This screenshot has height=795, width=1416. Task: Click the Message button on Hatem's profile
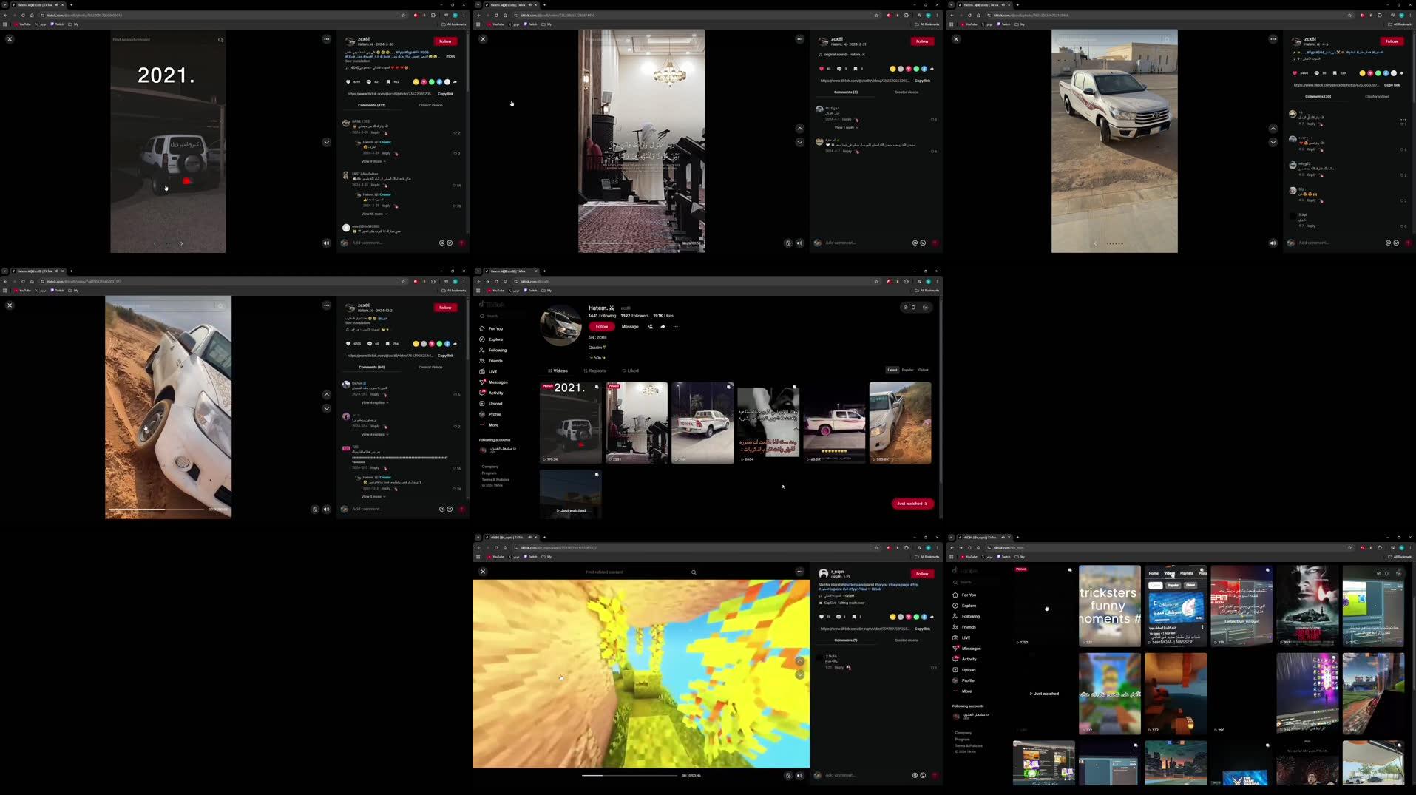(x=630, y=326)
